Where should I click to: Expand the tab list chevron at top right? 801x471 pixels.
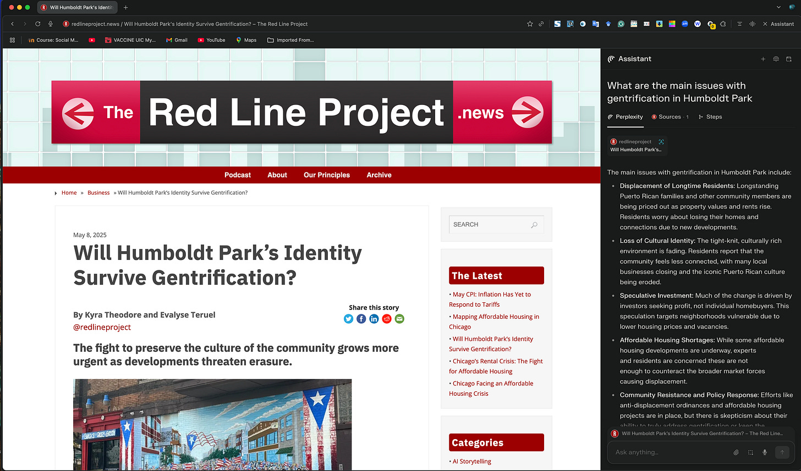(778, 7)
